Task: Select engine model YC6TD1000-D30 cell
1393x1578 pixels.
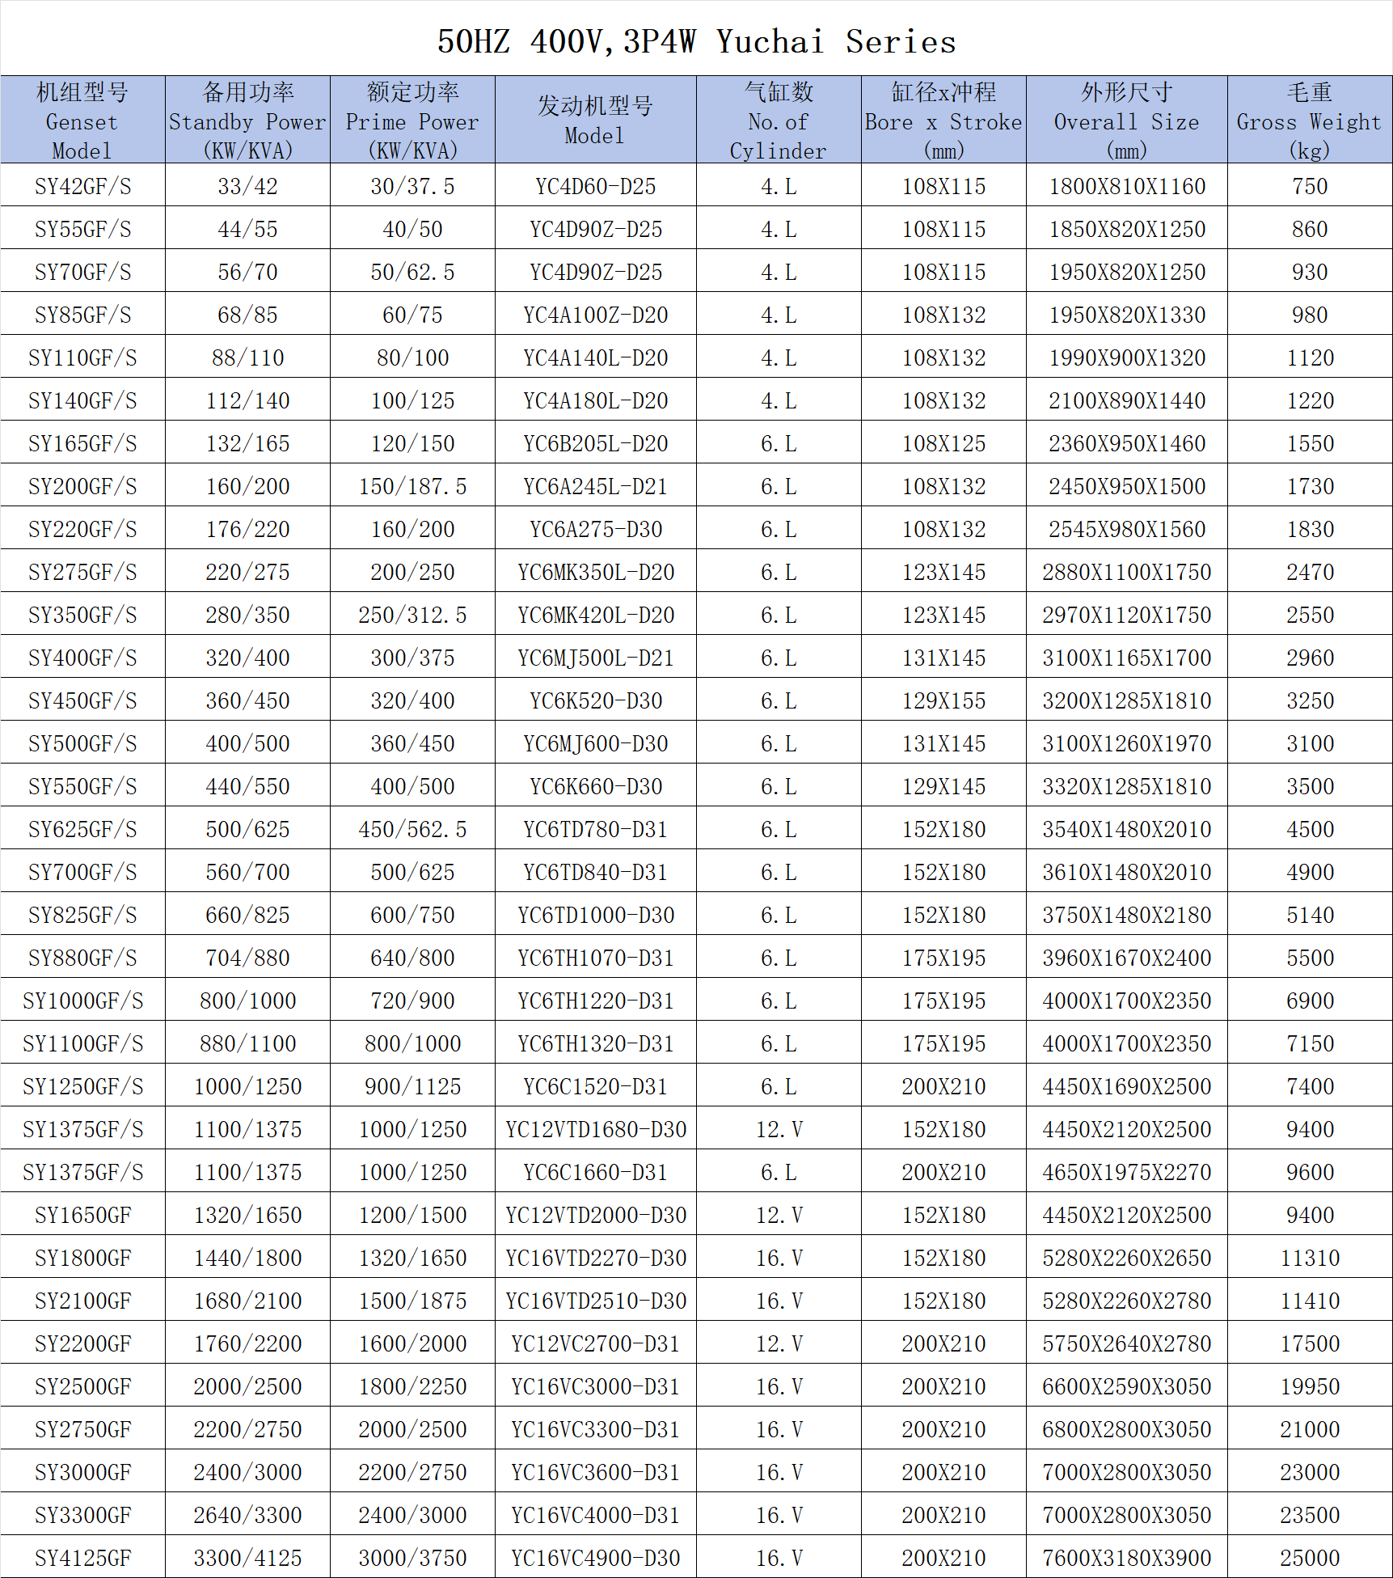Action: 595,915
